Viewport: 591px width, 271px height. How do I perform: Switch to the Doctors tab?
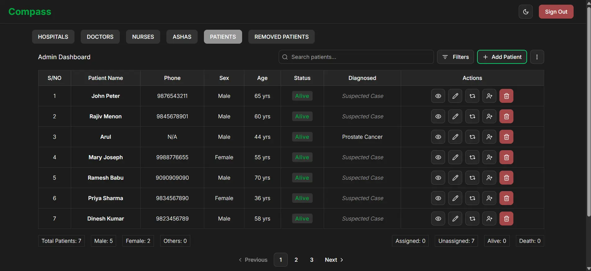100,37
